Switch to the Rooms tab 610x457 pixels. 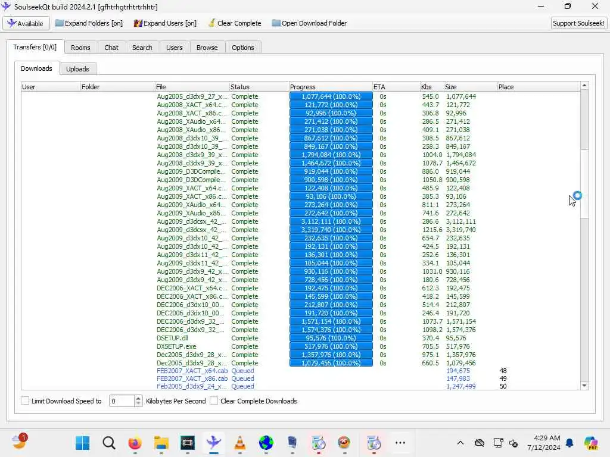coord(80,48)
